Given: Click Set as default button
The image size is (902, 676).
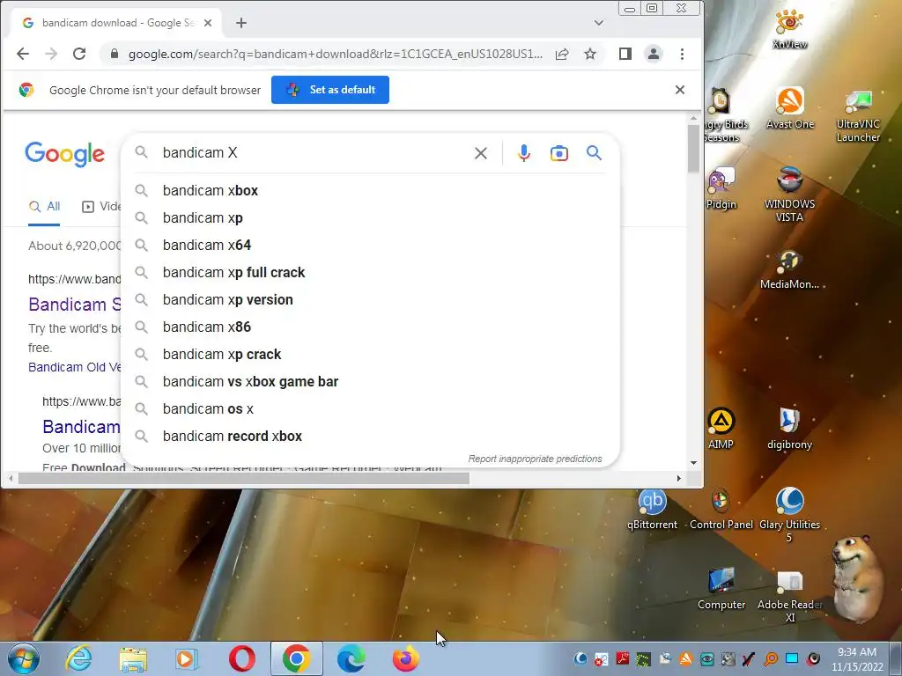Looking at the screenshot, I should coord(330,90).
